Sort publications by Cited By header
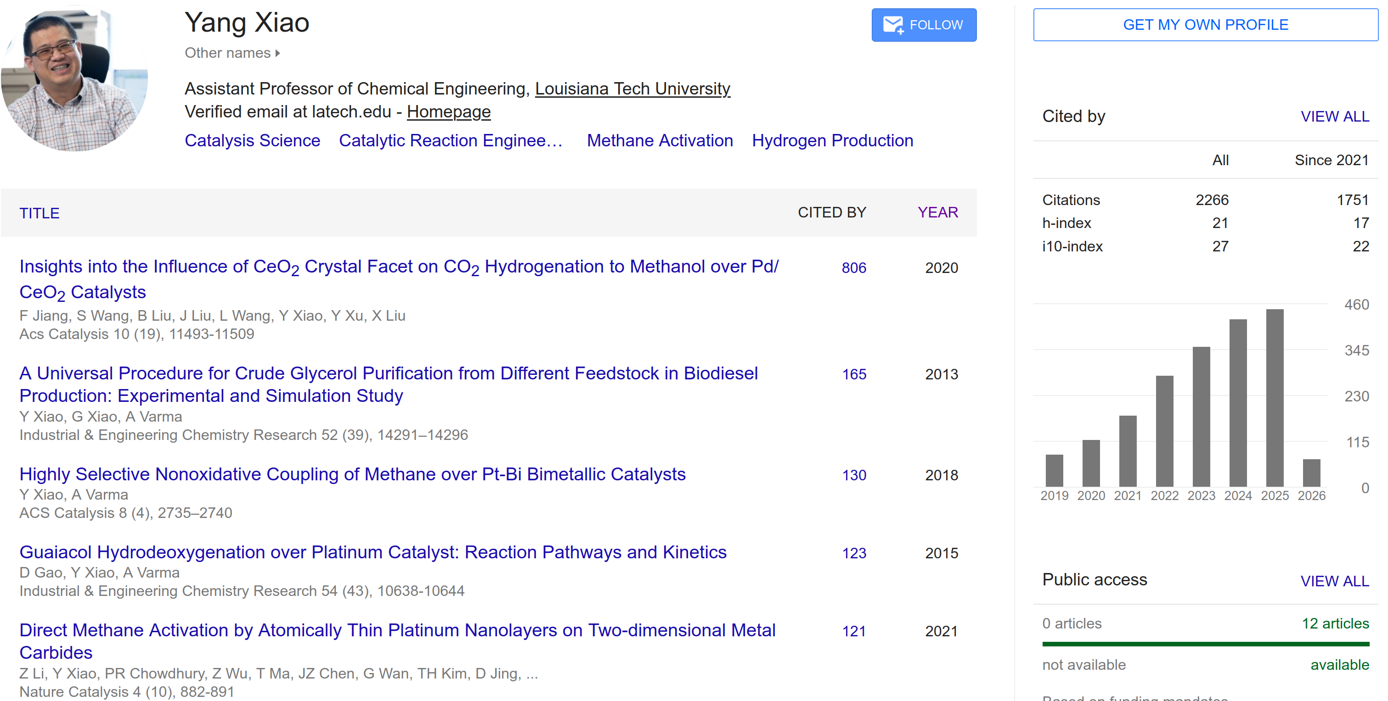The height and width of the screenshot is (701, 1388). (x=831, y=213)
